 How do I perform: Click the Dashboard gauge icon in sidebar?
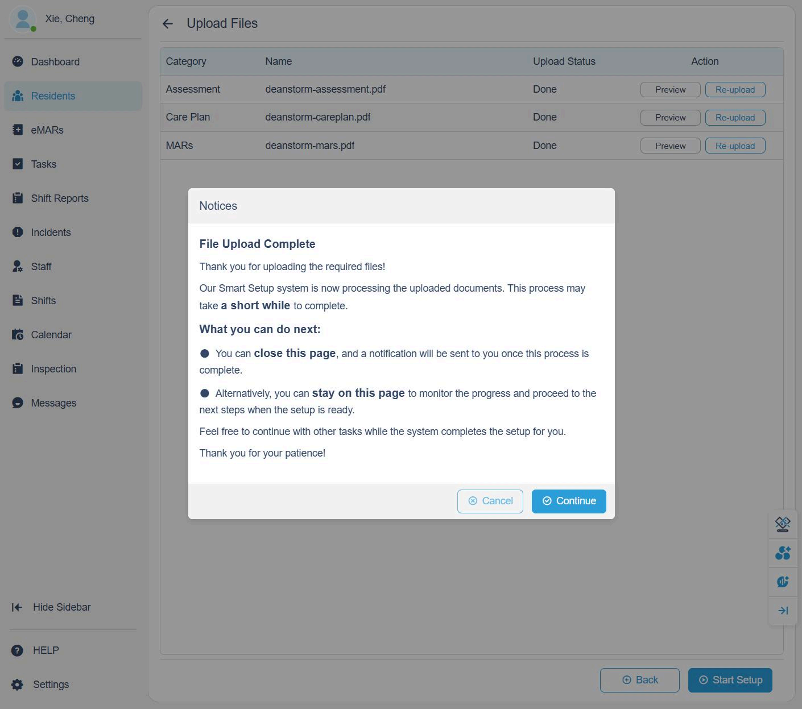coord(18,61)
